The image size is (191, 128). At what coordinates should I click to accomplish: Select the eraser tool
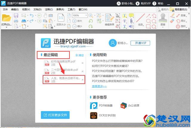172,21
